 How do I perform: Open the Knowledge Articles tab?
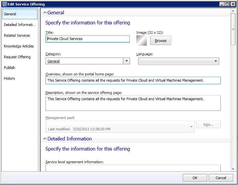(20, 46)
